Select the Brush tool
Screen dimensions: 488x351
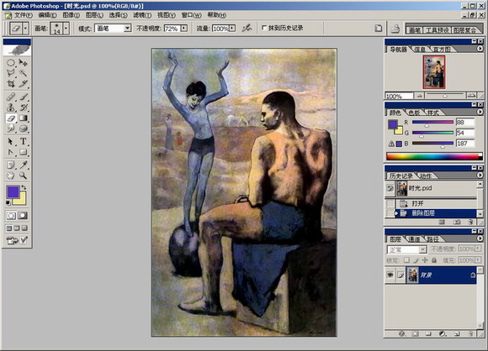click(x=23, y=97)
